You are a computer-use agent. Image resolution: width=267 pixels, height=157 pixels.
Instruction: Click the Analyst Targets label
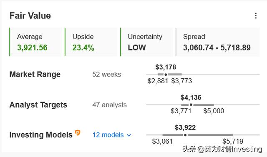[x=38, y=105]
